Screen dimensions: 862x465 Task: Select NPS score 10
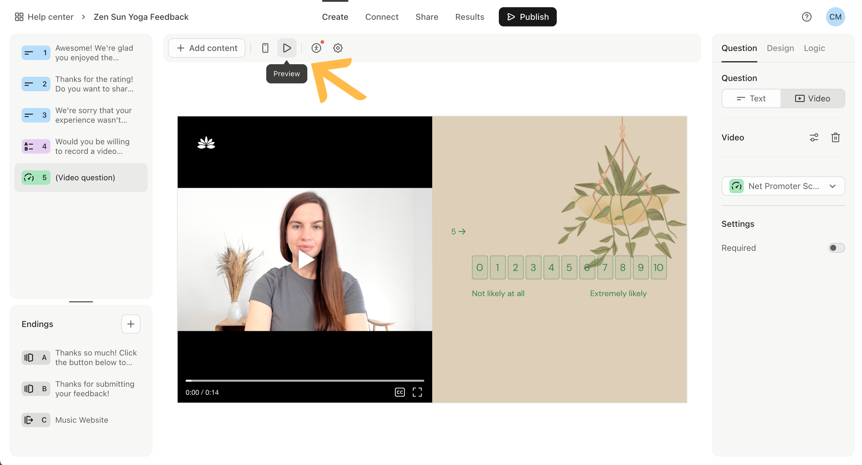click(x=659, y=267)
